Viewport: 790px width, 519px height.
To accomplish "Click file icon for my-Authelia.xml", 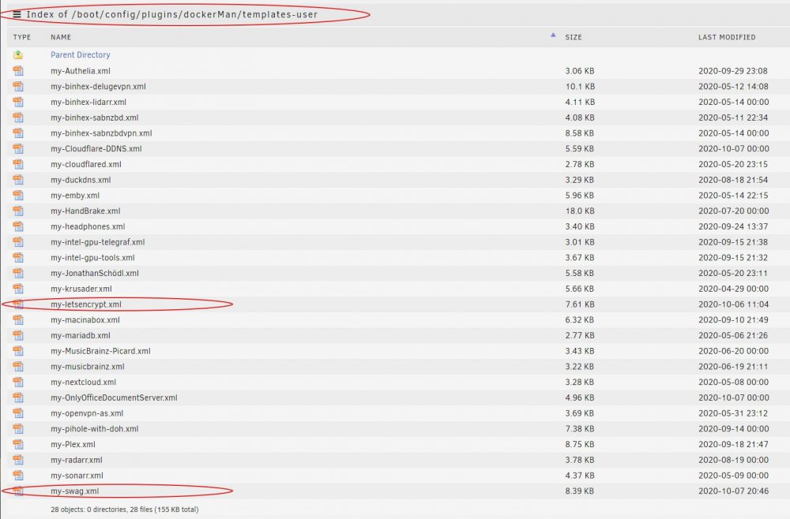I will 18,71.
